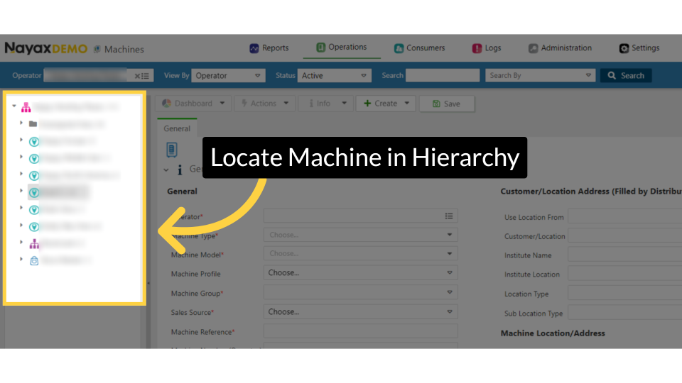Click the Machine Reference input field
This screenshot has height=383, width=682.
coord(360,331)
